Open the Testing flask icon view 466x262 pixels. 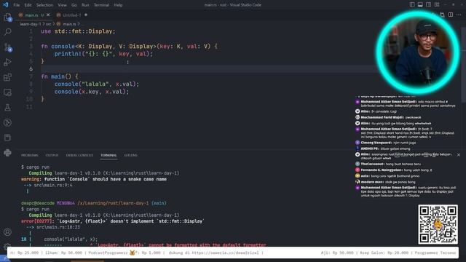pyautogui.click(x=8, y=107)
